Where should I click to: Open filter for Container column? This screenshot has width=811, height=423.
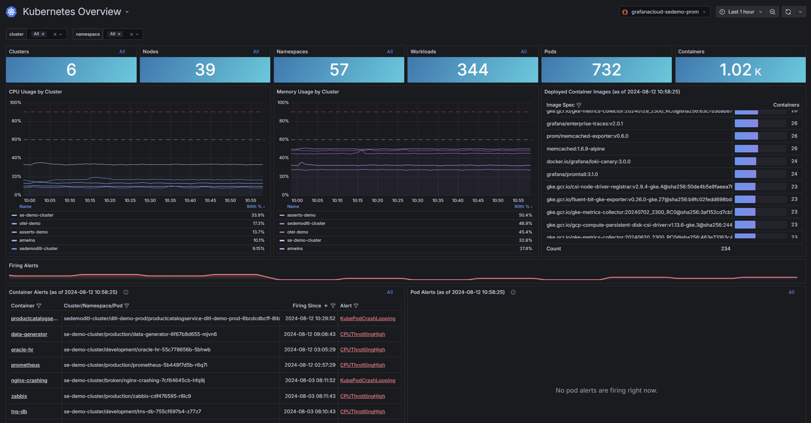39,306
